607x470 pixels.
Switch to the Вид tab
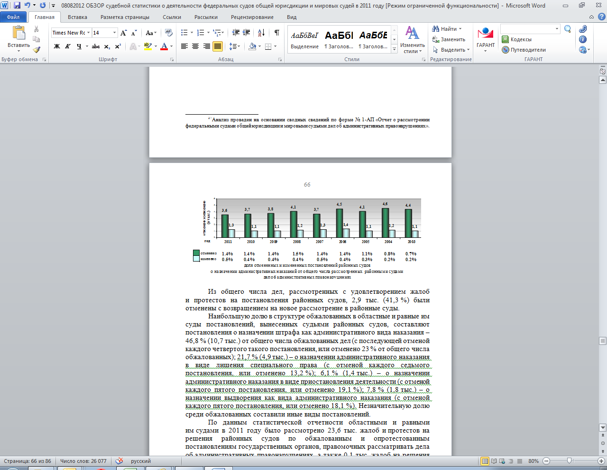coord(292,17)
